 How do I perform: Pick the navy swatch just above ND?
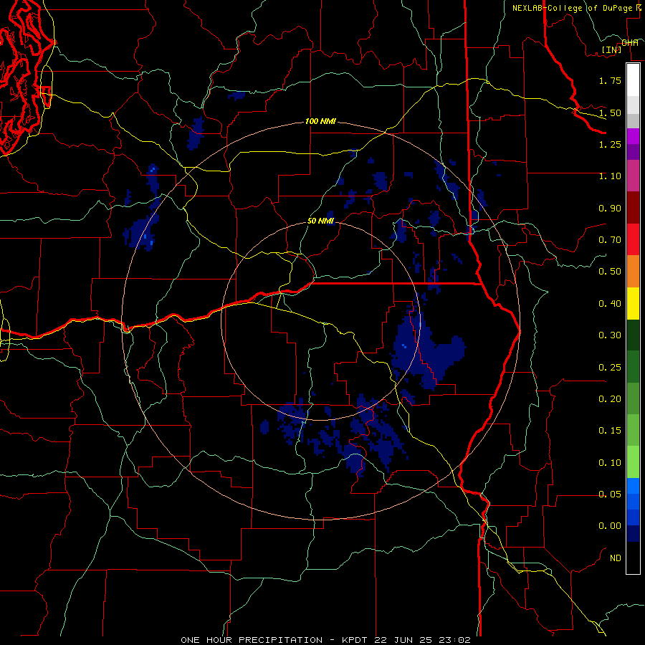pos(633,533)
